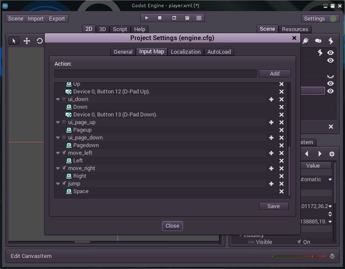Open the inspector settings gear
The image size is (345, 269).
(332, 154)
